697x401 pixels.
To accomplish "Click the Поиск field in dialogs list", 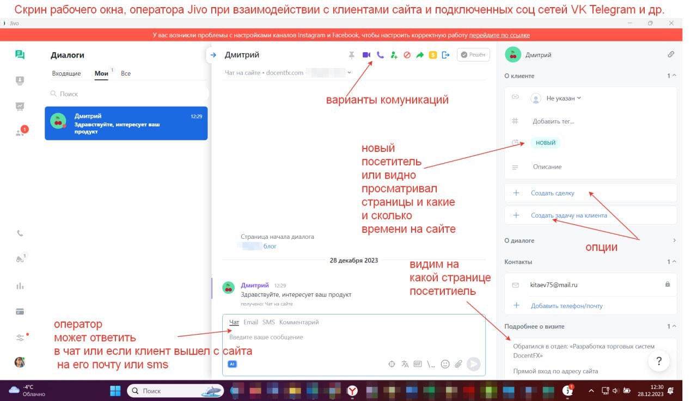I will (125, 94).
